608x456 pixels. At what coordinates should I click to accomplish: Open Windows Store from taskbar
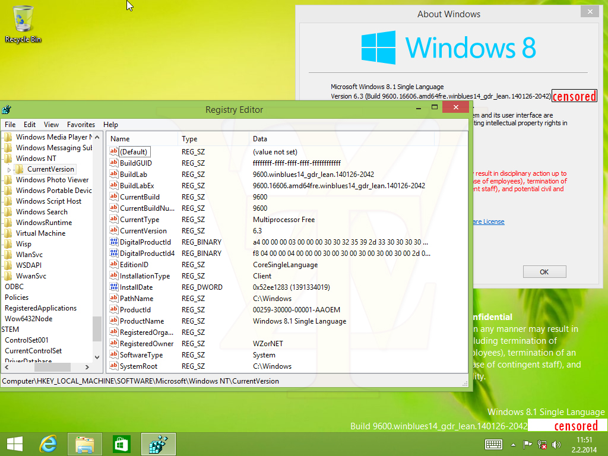point(121,444)
